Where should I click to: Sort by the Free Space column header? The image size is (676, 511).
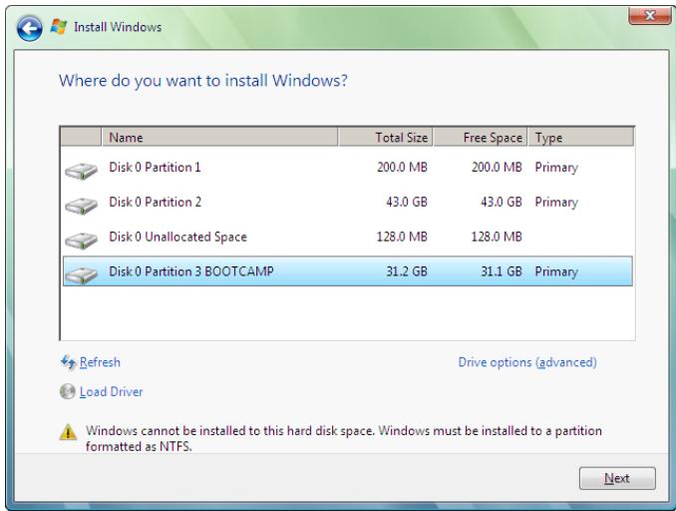tap(480, 138)
